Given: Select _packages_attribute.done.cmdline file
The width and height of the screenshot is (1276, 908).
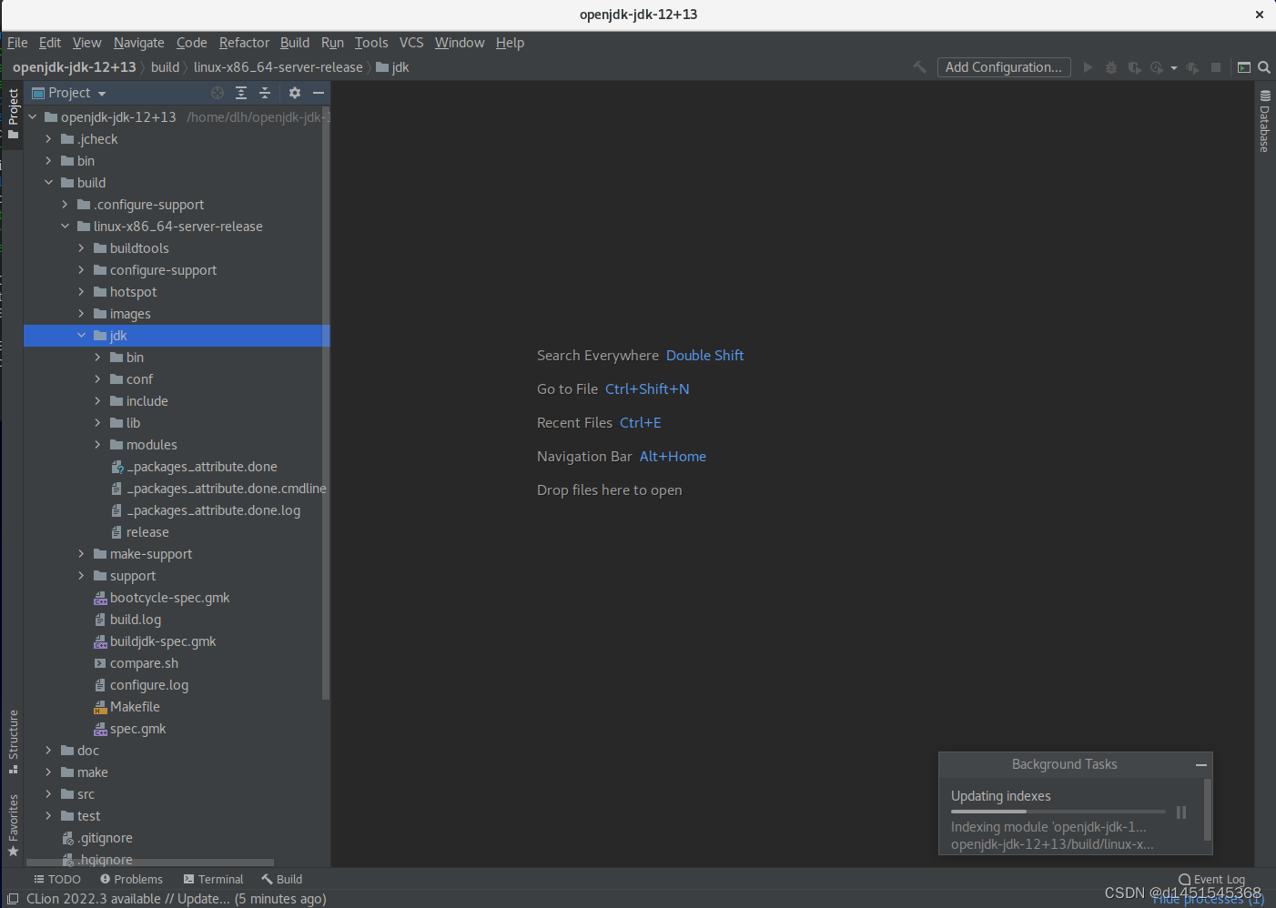Looking at the screenshot, I should tap(226, 489).
